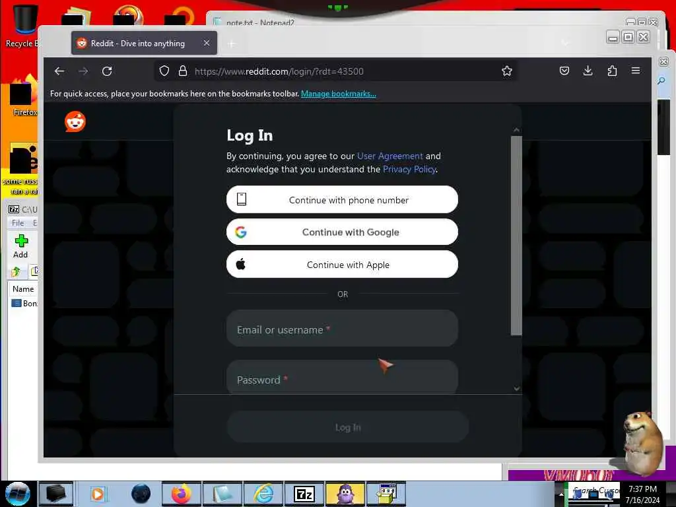Viewport: 676px width, 507px height.
Task: Focus the Password field
Action: tap(343, 377)
